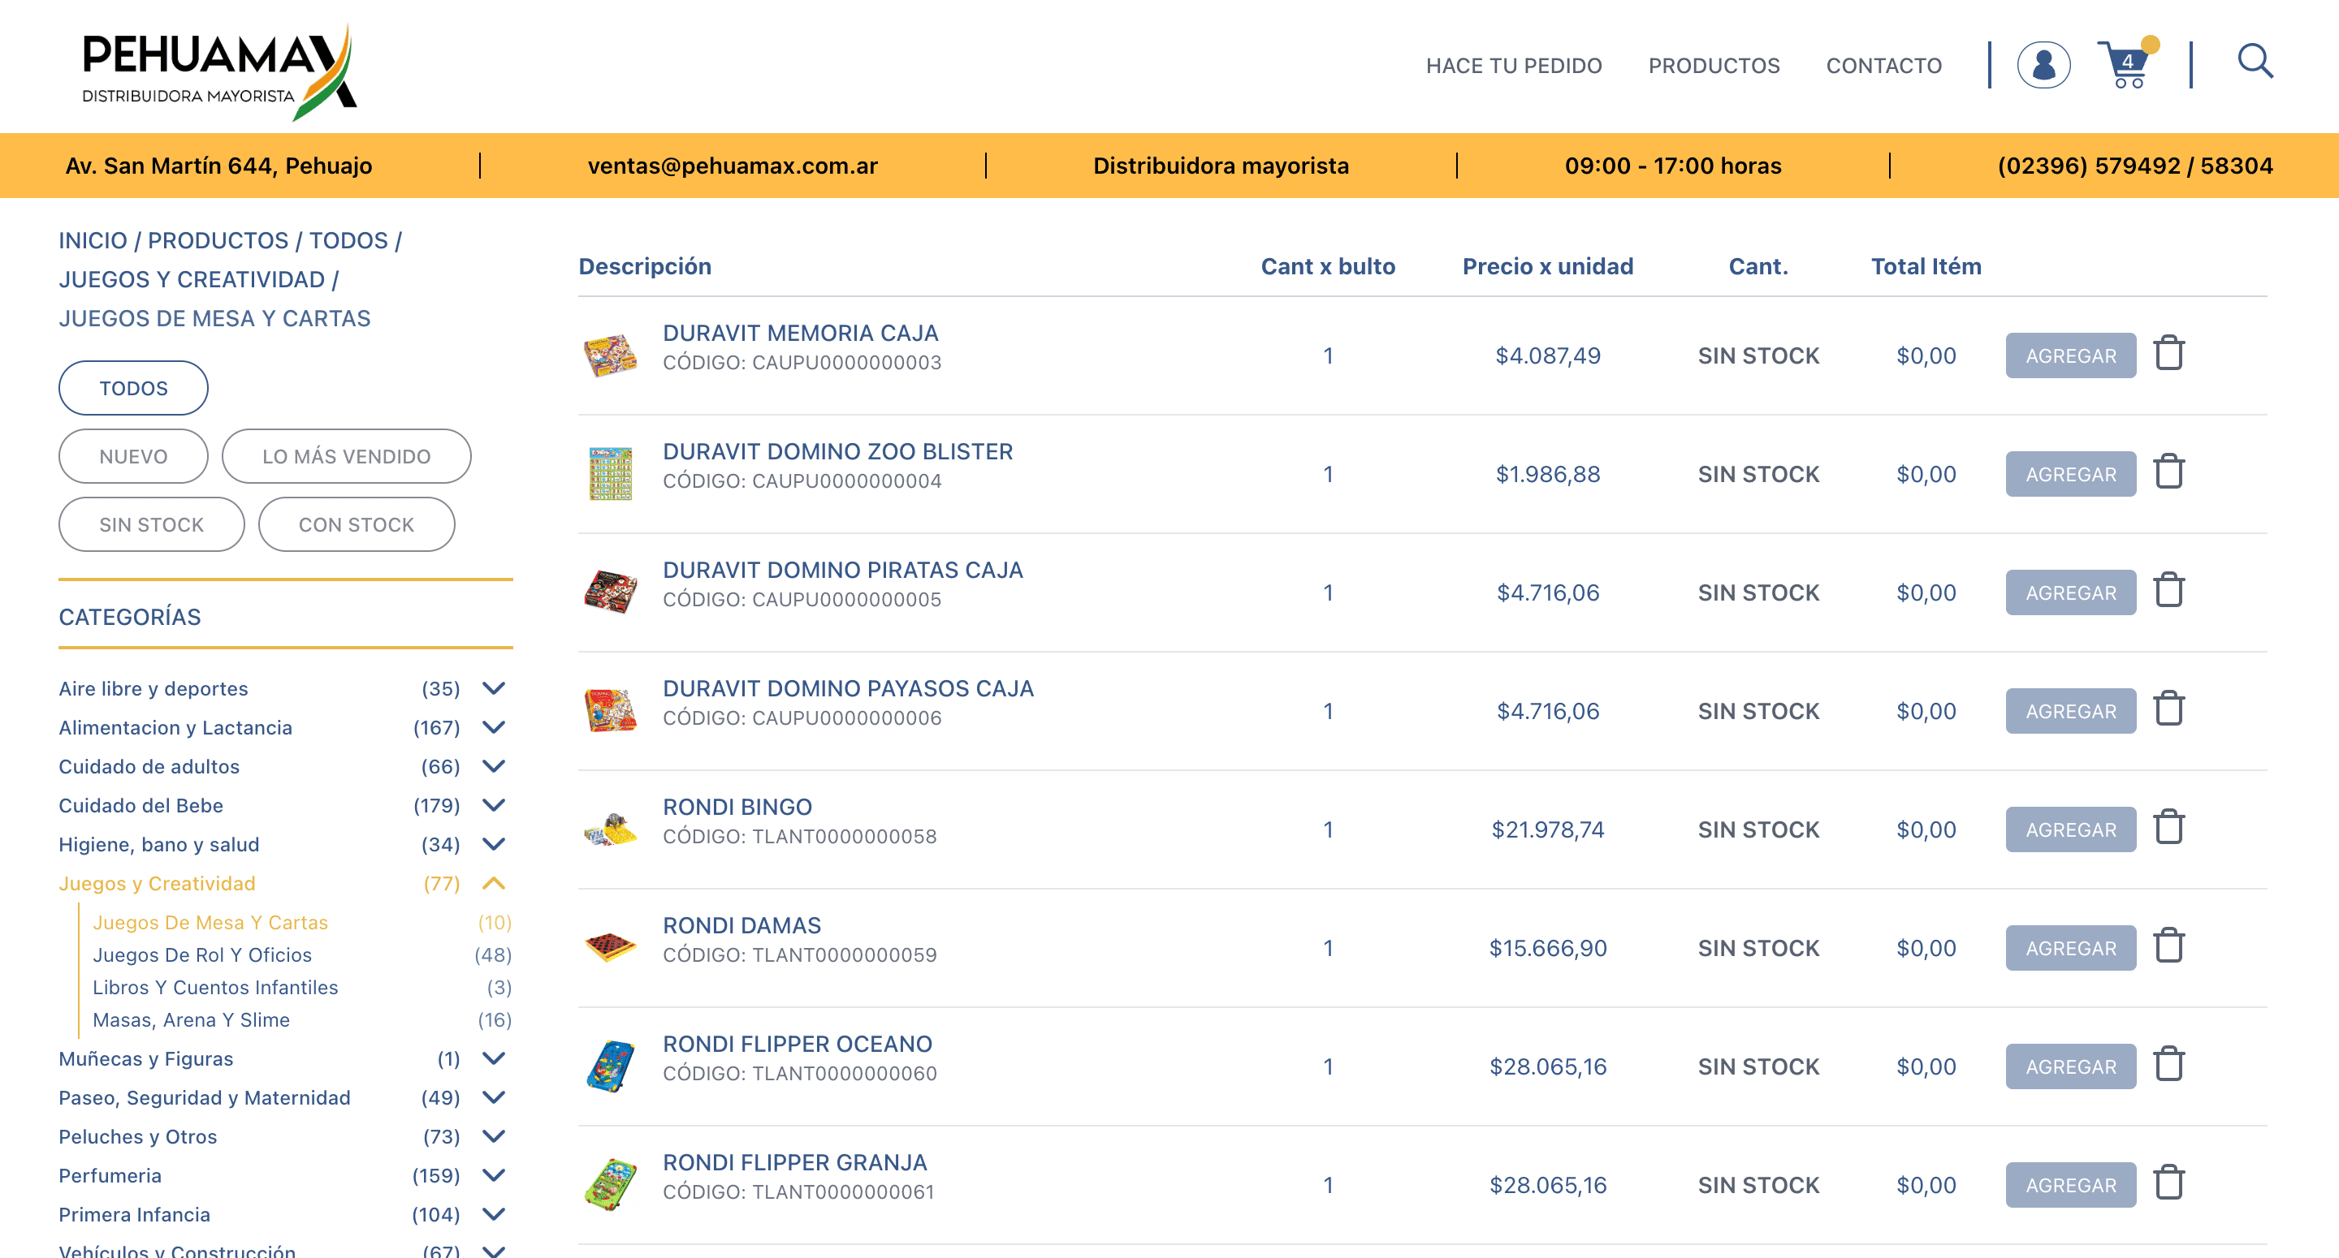Expand the Perfumeria category chevron
Image resolution: width=2339 pixels, height=1258 pixels.
pyautogui.click(x=493, y=1175)
